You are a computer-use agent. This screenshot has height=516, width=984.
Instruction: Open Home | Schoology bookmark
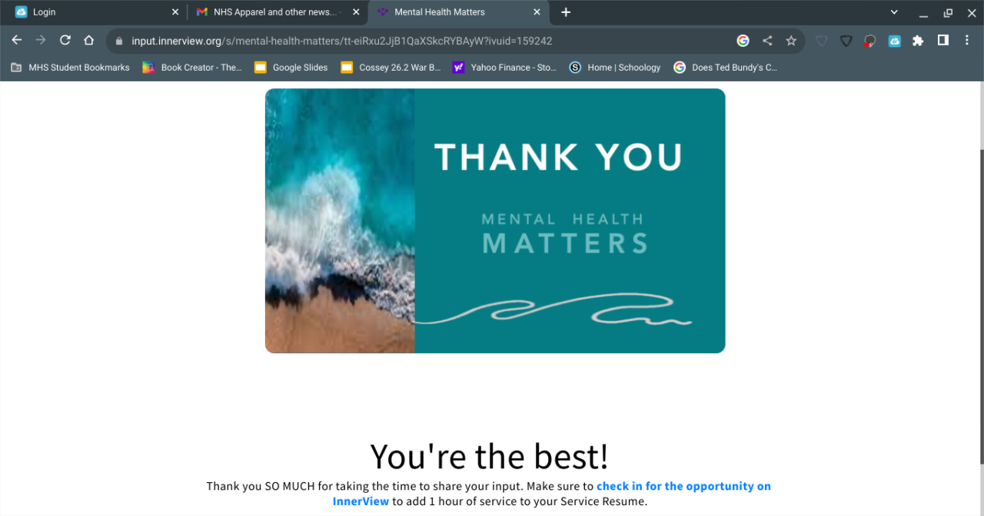615,68
